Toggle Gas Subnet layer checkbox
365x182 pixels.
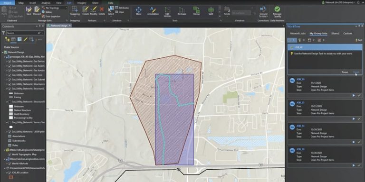(10, 80)
